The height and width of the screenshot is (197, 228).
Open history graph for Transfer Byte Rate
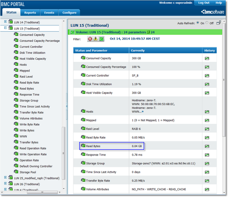207,181
